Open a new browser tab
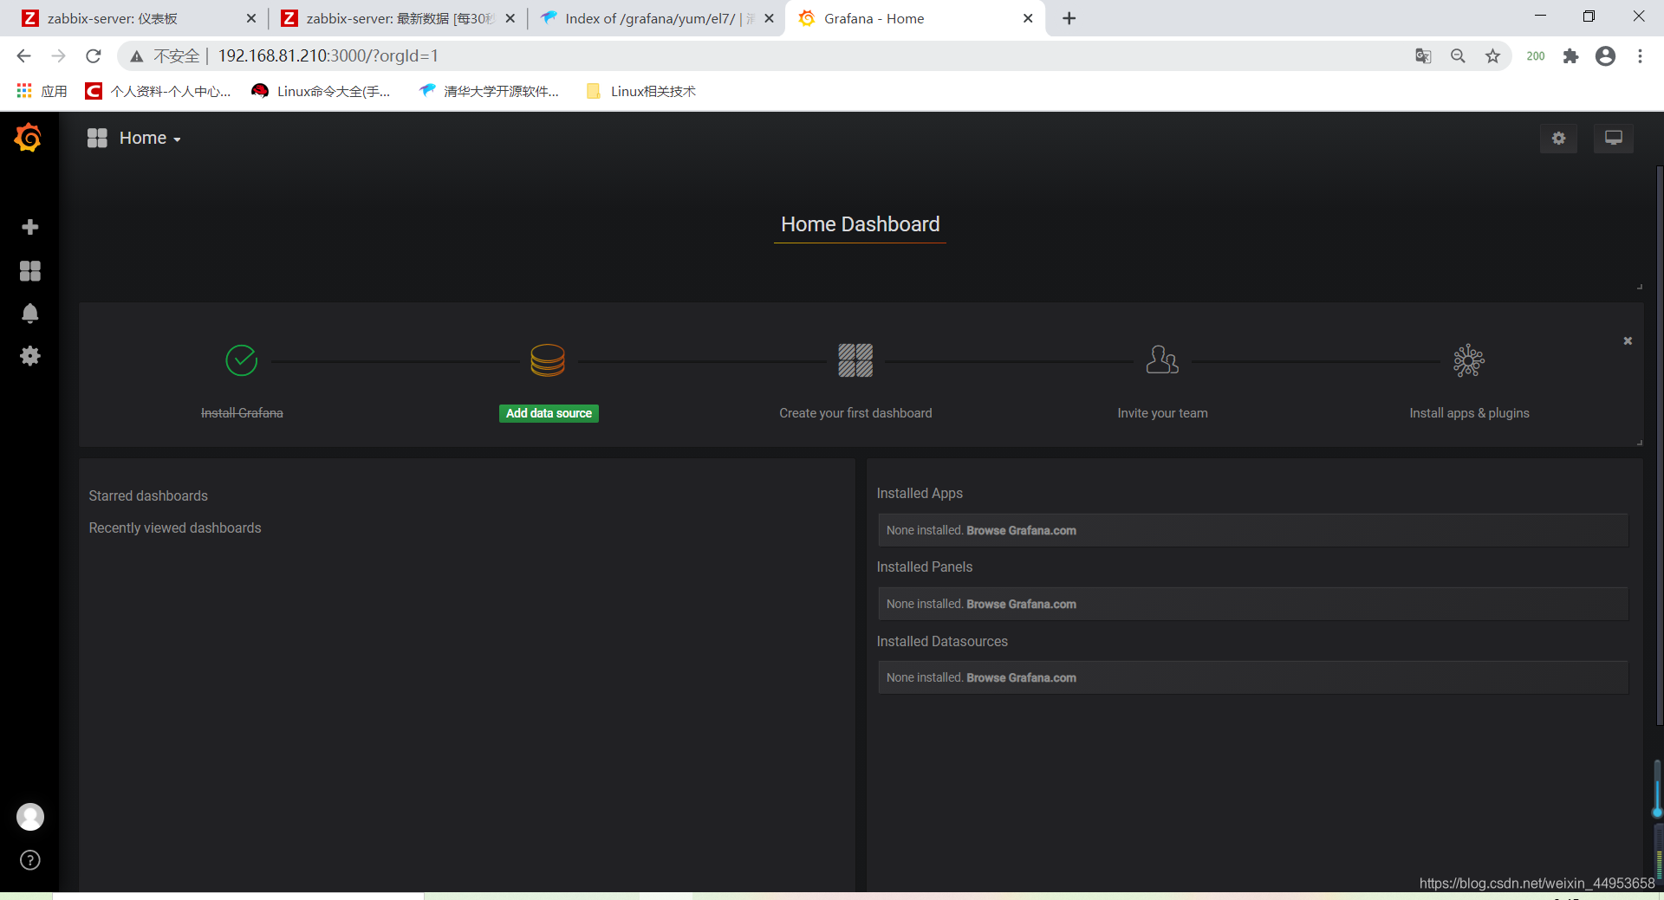The height and width of the screenshot is (900, 1664). pos(1069,18)
